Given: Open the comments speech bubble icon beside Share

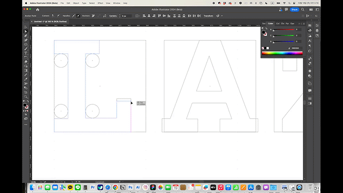Looking at the screenshot, I should click(x=286, y=10).
